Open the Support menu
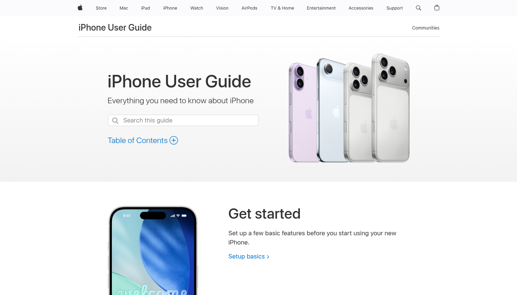 [x=395, y=8]
